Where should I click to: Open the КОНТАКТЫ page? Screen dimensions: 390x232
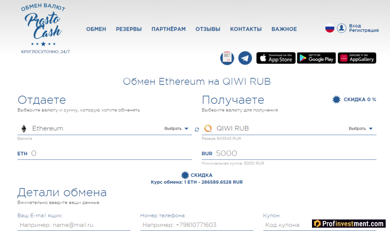[246, 29]
